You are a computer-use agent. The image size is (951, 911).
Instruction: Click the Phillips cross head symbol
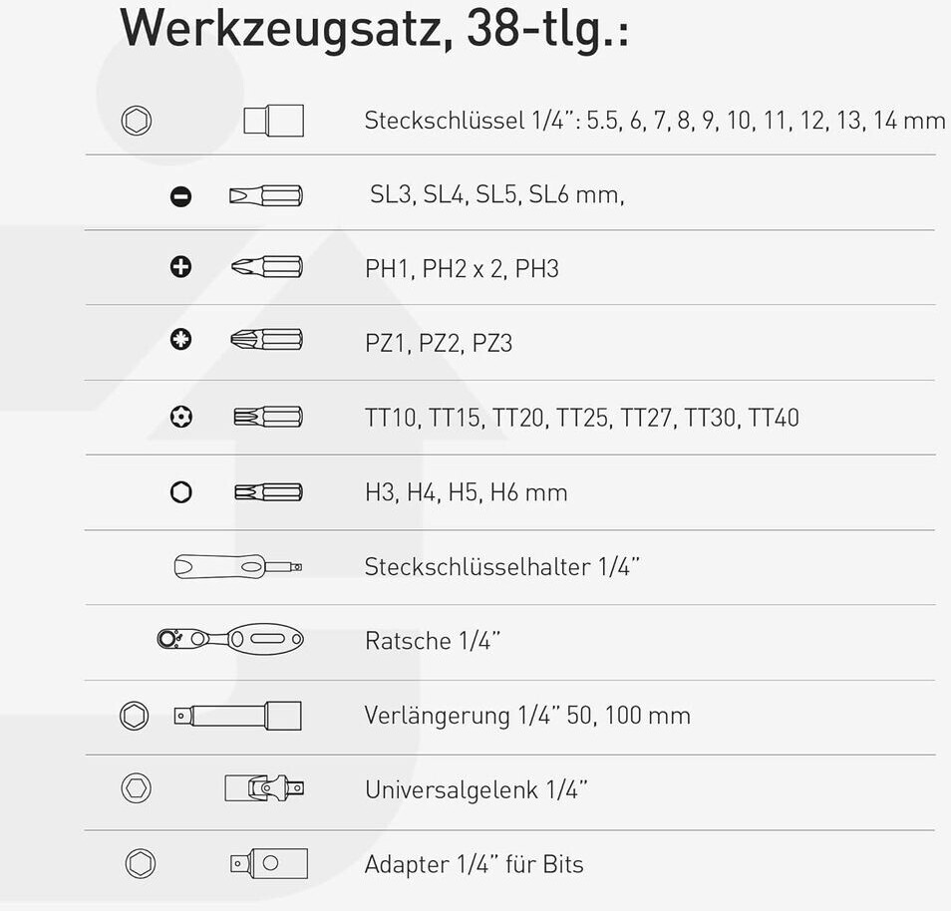180,267
